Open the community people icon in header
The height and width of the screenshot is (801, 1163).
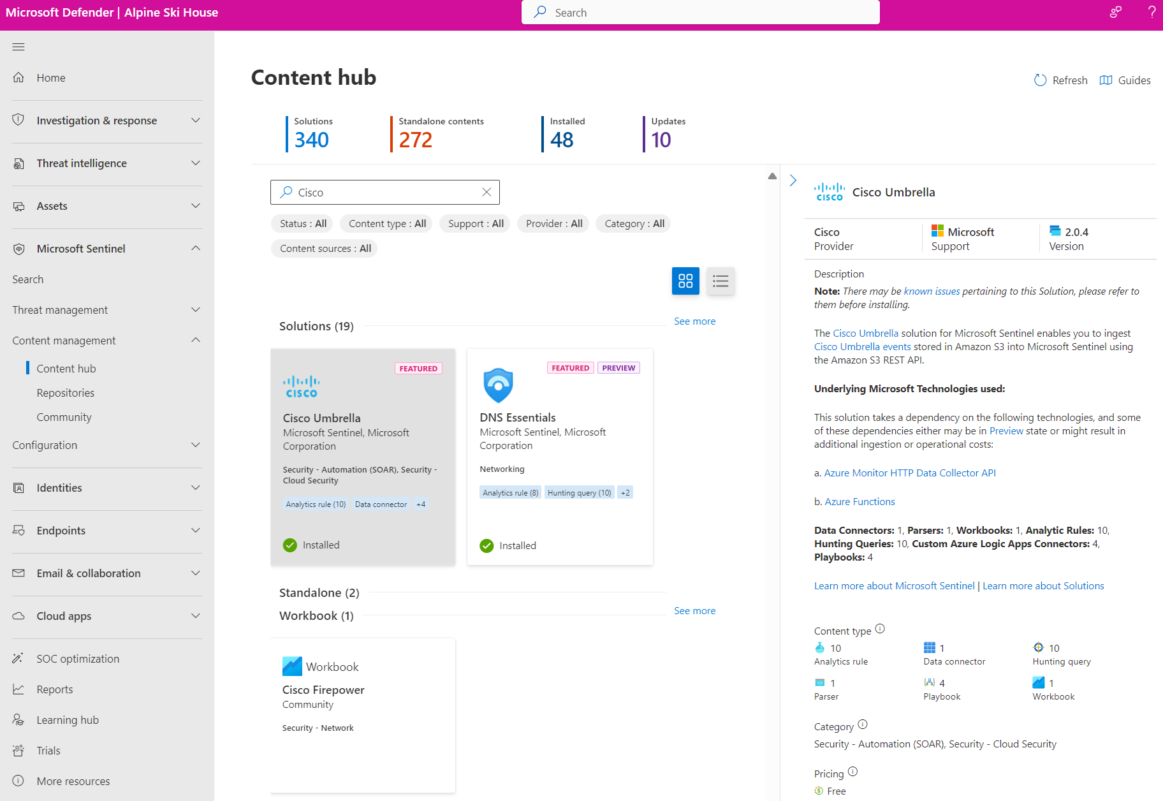1115,12
